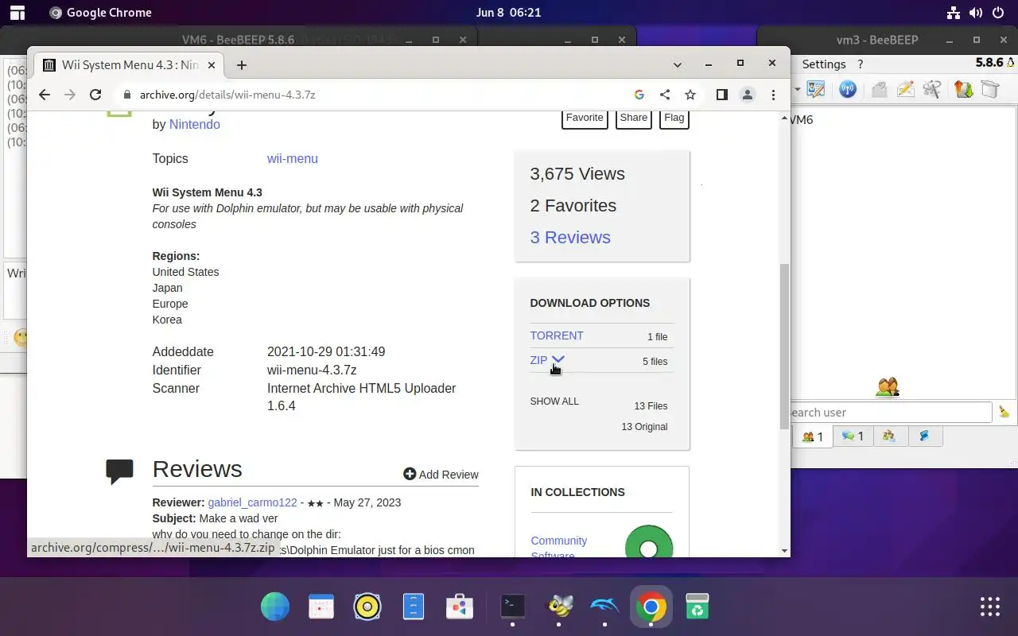Reload the archive.org page
This screenshot has height=636, width=1018.
tap(95, 95)
